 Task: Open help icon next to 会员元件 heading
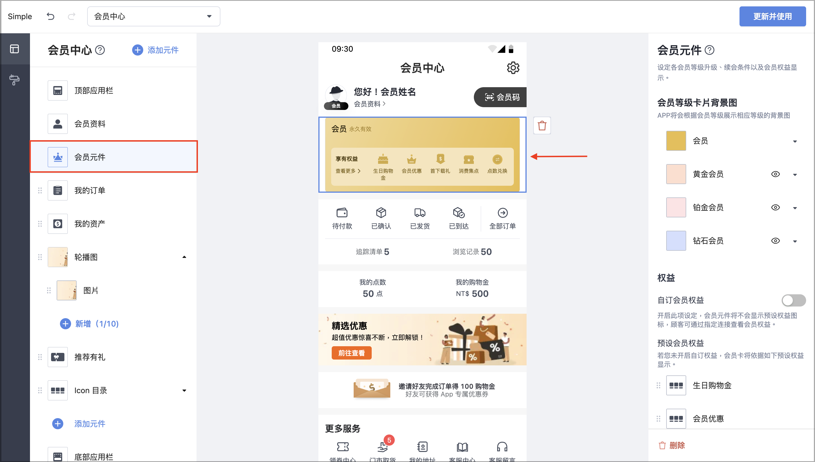(x=709, y=50)
